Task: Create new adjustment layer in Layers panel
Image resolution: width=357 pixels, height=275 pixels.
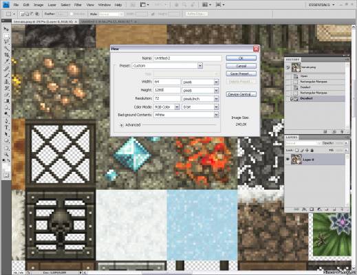Action: click(319, 209)
